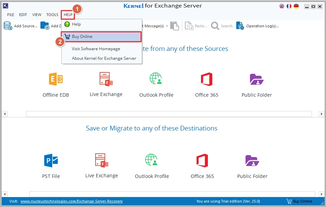Click Paste... toolbar text
The image size is (326, 207).
click(x=201, y=26)
